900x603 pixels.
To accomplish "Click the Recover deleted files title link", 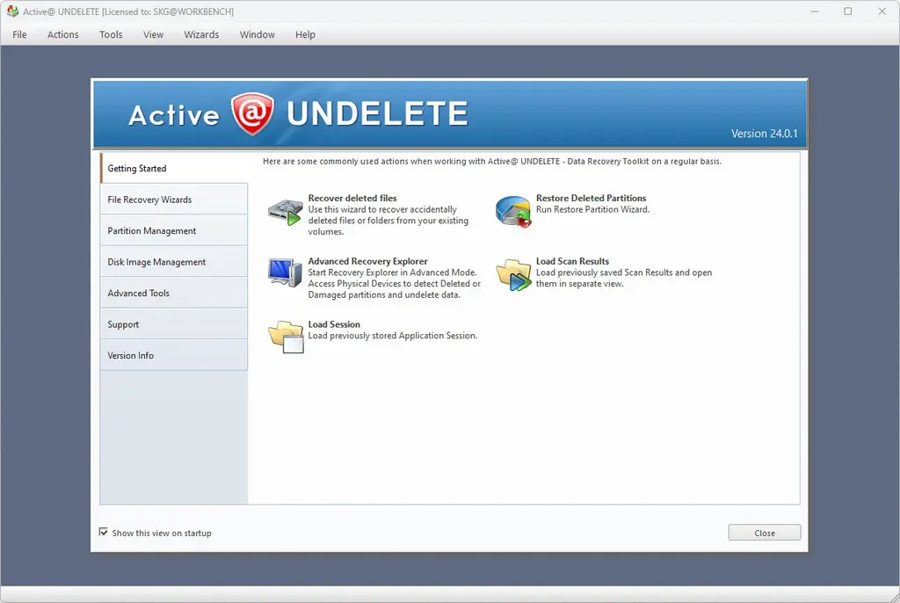I will (x=352, y=198).
